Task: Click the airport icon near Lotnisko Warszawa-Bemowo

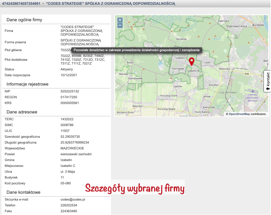Action: [252, 91]
